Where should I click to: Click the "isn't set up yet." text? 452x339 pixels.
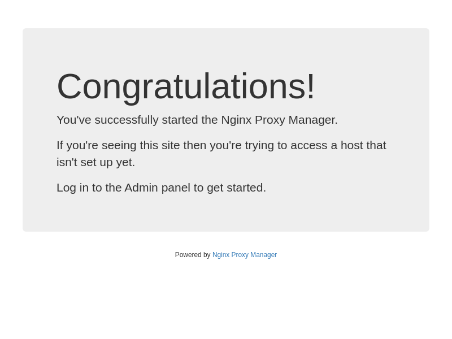coord(95,162)
